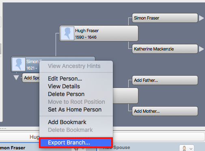Click the Add Mother... button
This screenshot has height=151, width=205.
pyautogui.click(x=165, y=111)
